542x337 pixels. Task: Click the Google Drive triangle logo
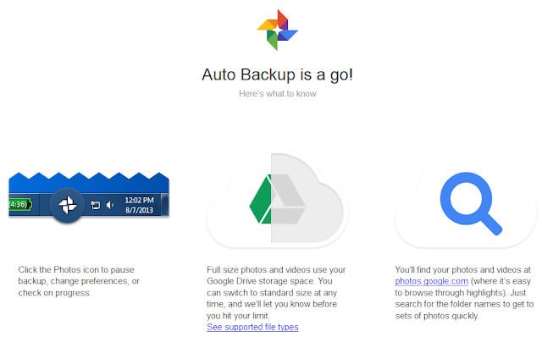pos(277,199)
